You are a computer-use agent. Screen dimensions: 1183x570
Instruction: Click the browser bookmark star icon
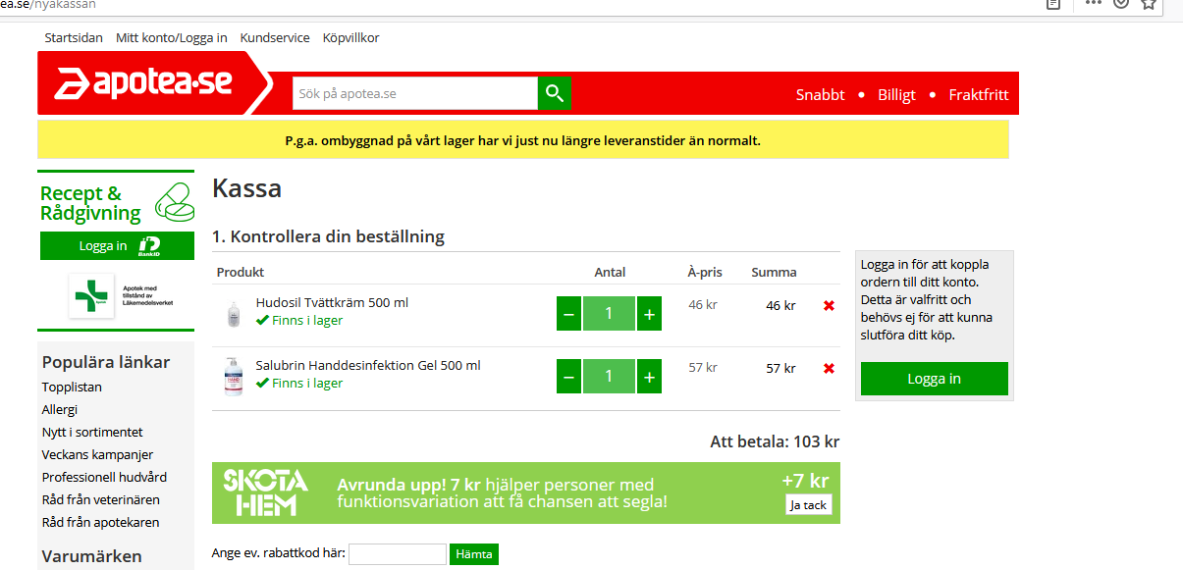point(1147,5)
